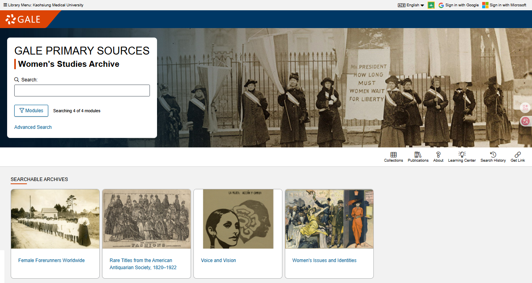Click the Learning Center toolbar label
This screenshot has height=283, width=532.
coord(462,160)
